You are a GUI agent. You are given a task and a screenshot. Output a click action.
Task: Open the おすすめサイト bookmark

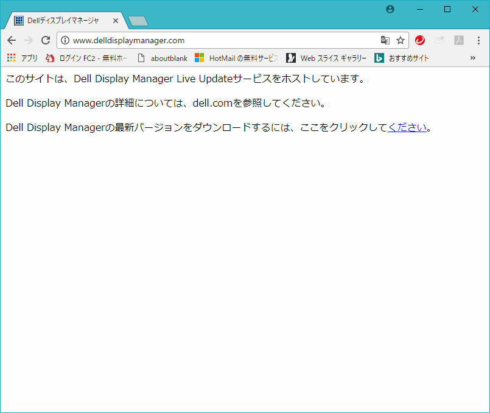[402, 58]
